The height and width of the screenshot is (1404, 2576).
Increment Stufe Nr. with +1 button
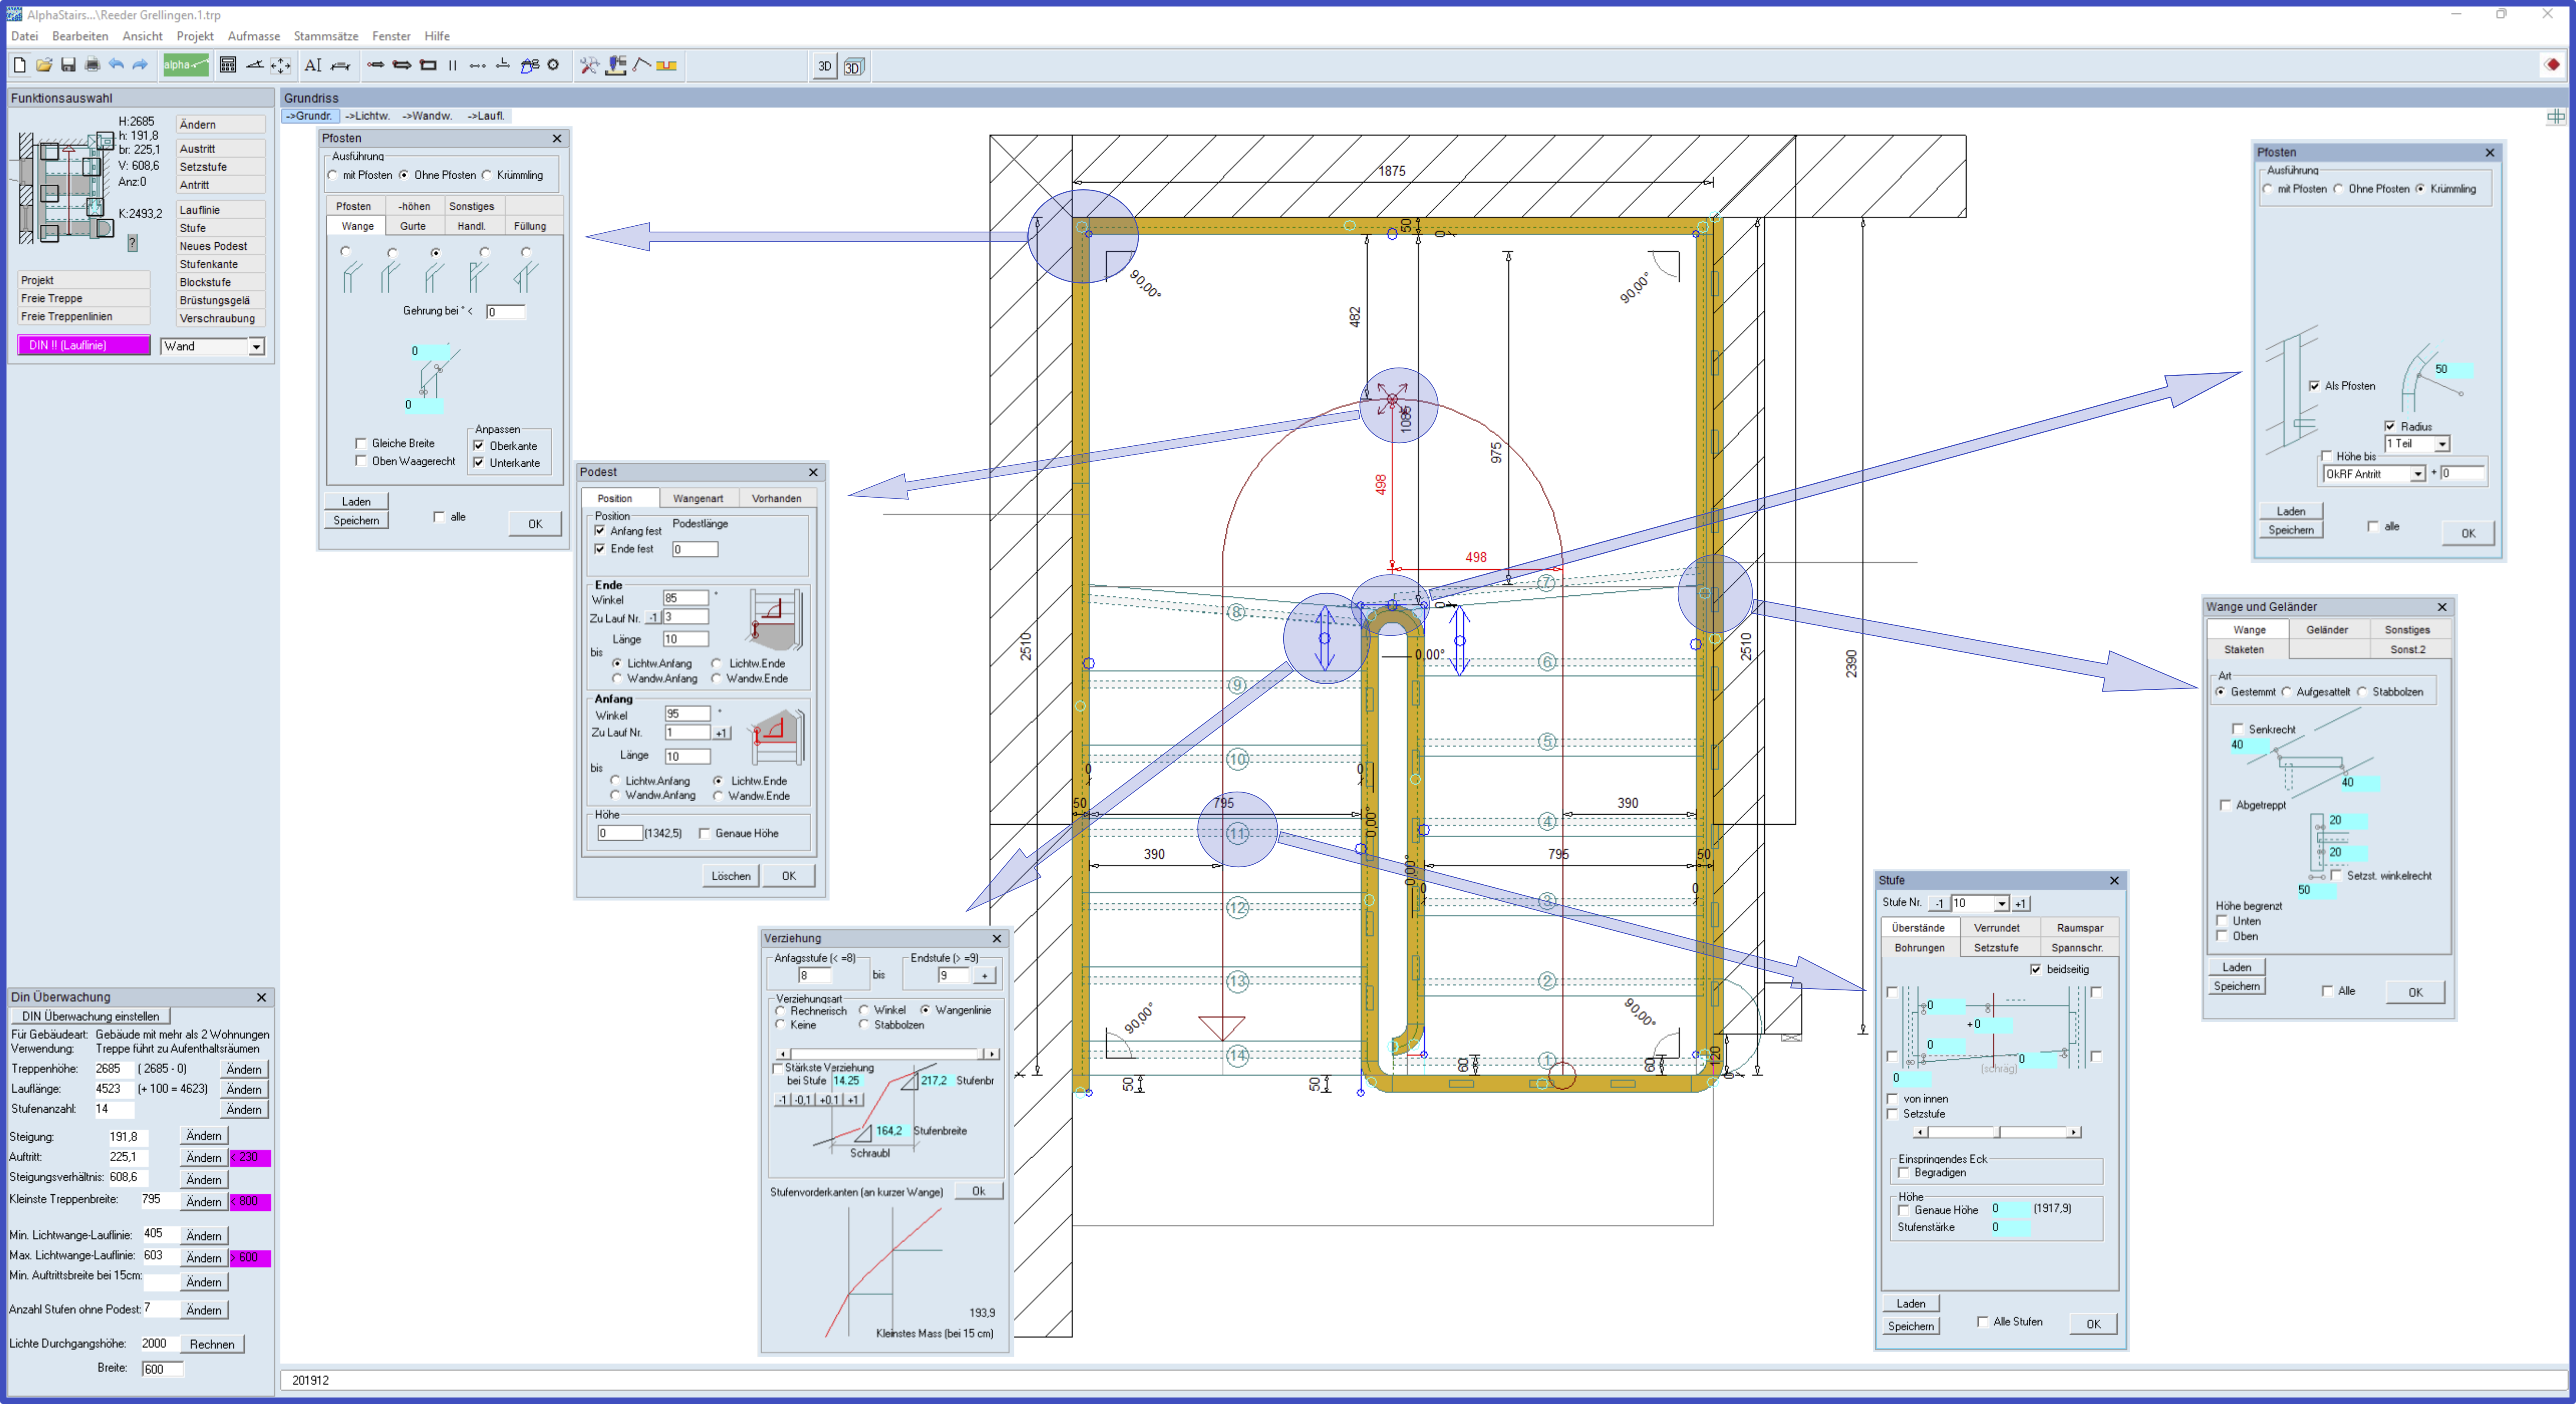pyautogui.click(x=2022, y=903)
